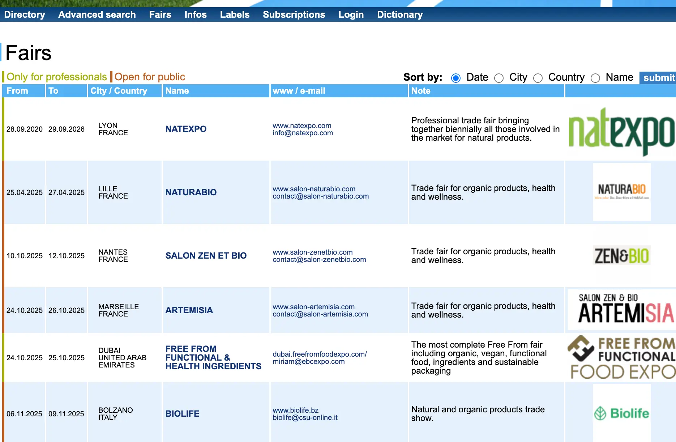676x442 pixels.
Task: Click the 25.04.2025 from date
Action: (25, 192)
